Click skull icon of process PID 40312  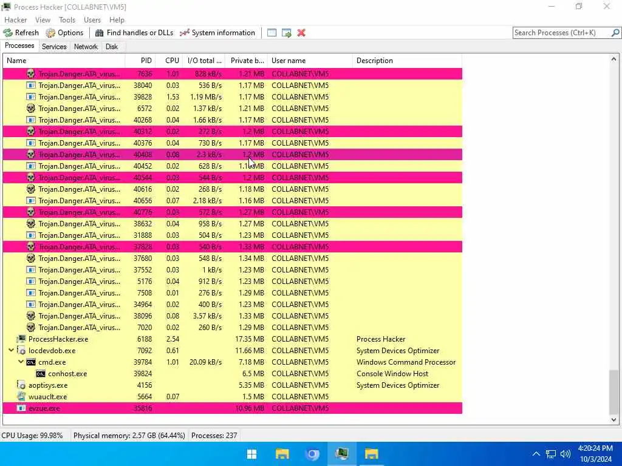pos(30,131)
